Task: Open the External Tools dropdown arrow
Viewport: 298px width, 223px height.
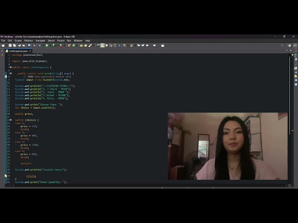Action: pyautogui.click(x=64, y=46)
